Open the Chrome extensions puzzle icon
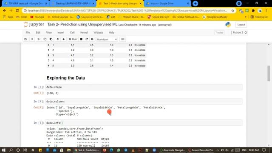Screen dimensions: 272x153 click(253, 11)
